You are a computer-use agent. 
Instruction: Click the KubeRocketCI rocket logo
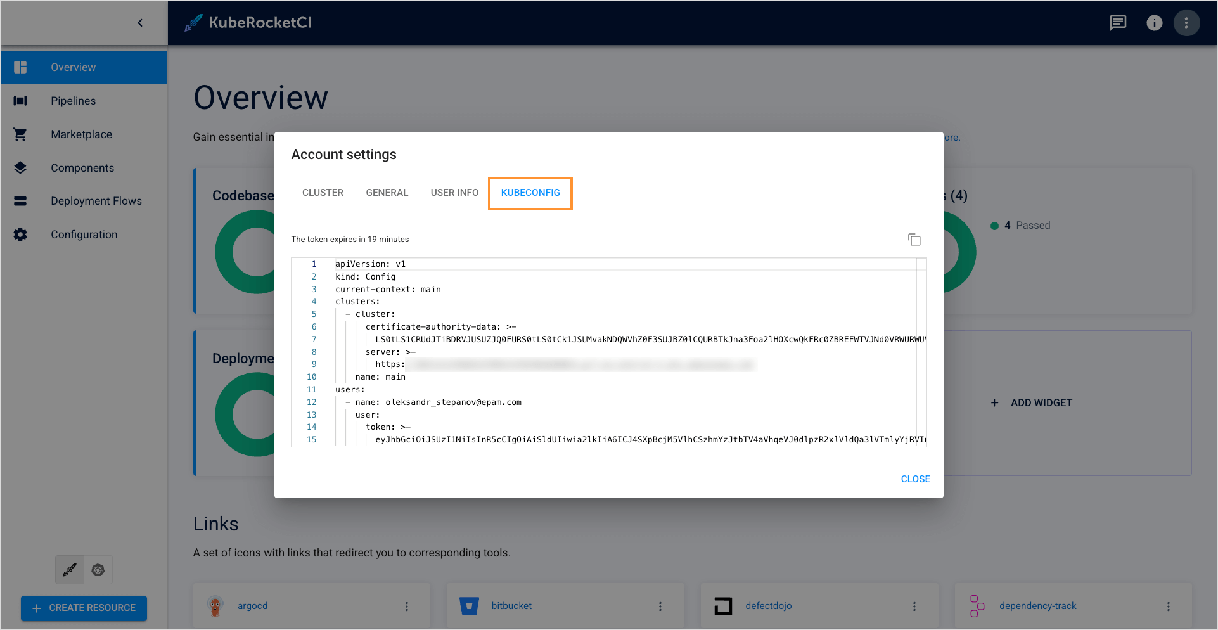[x=193, y=23]
